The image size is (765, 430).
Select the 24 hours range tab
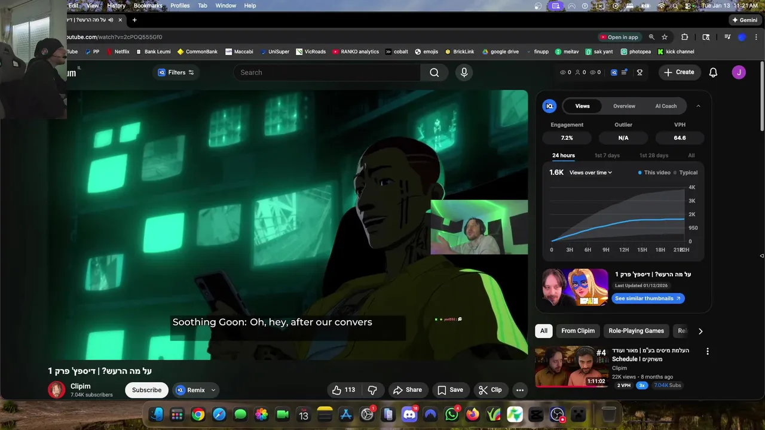(564, 155)
